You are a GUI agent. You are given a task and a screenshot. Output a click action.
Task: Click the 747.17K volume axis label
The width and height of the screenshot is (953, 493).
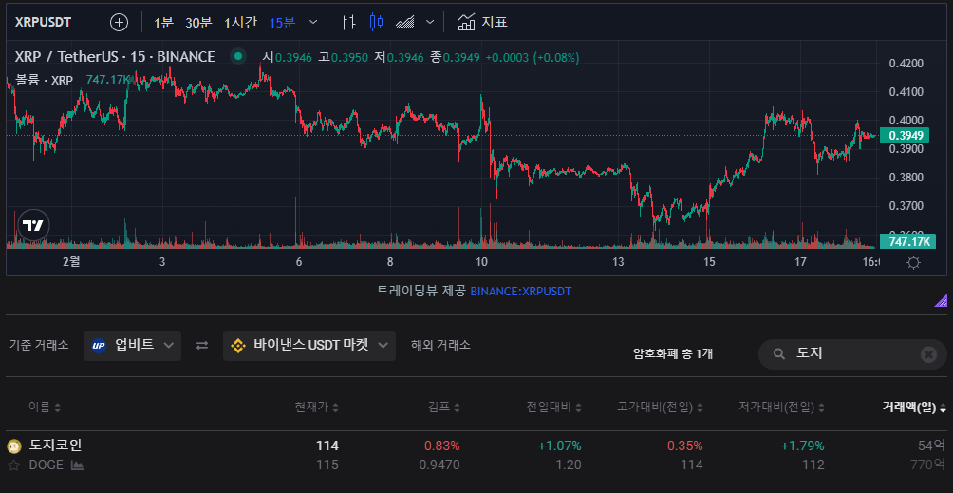click(907, 241)
